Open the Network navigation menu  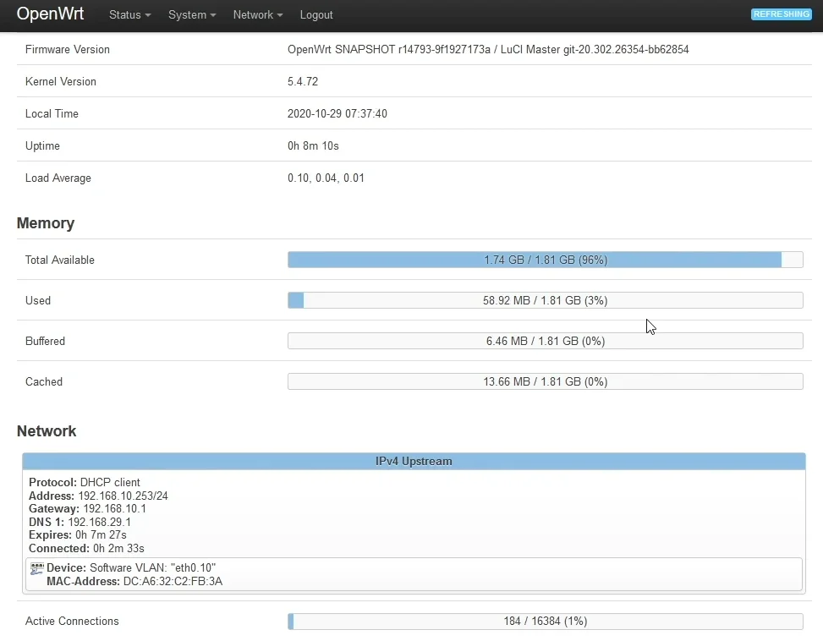coord(258,14)
